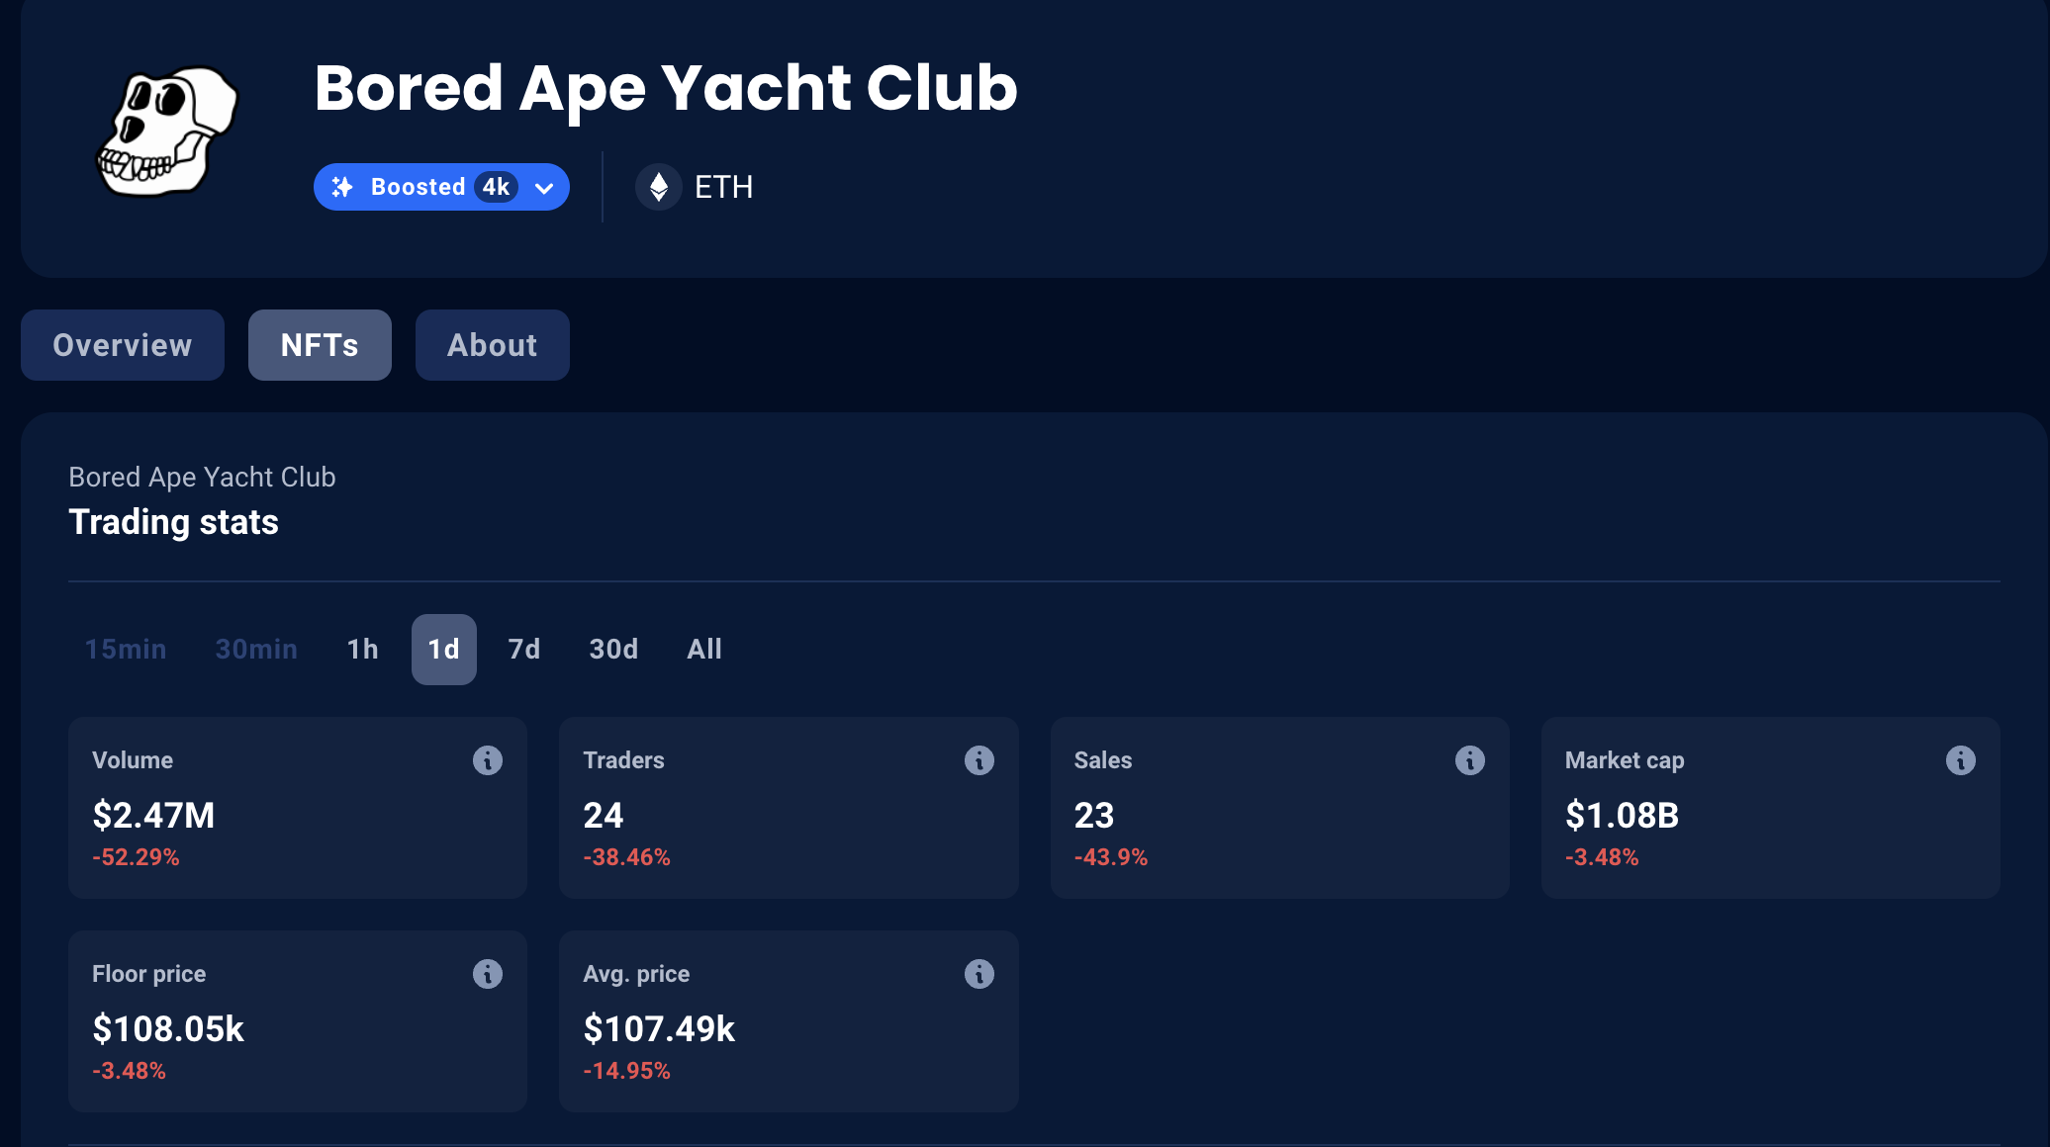Open the About tab
Image resolution: width=2050 pixels, height=1147 pixels.
492,344
